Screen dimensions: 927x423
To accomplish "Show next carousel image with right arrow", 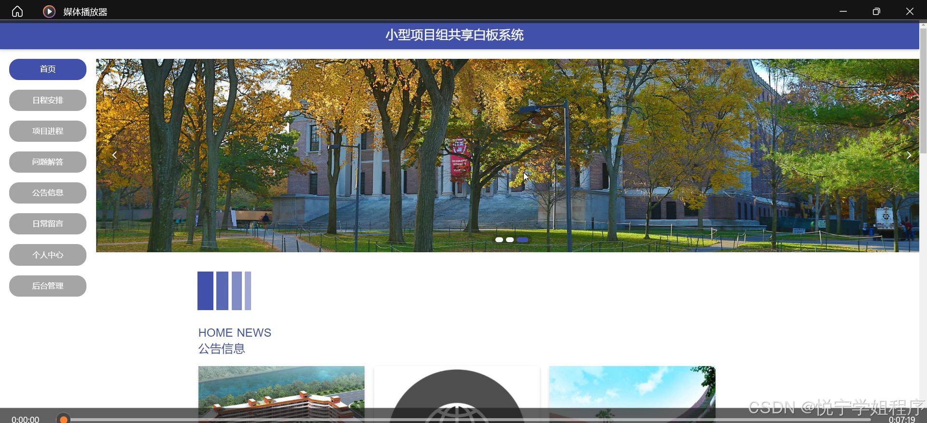I will pos(909,155).
